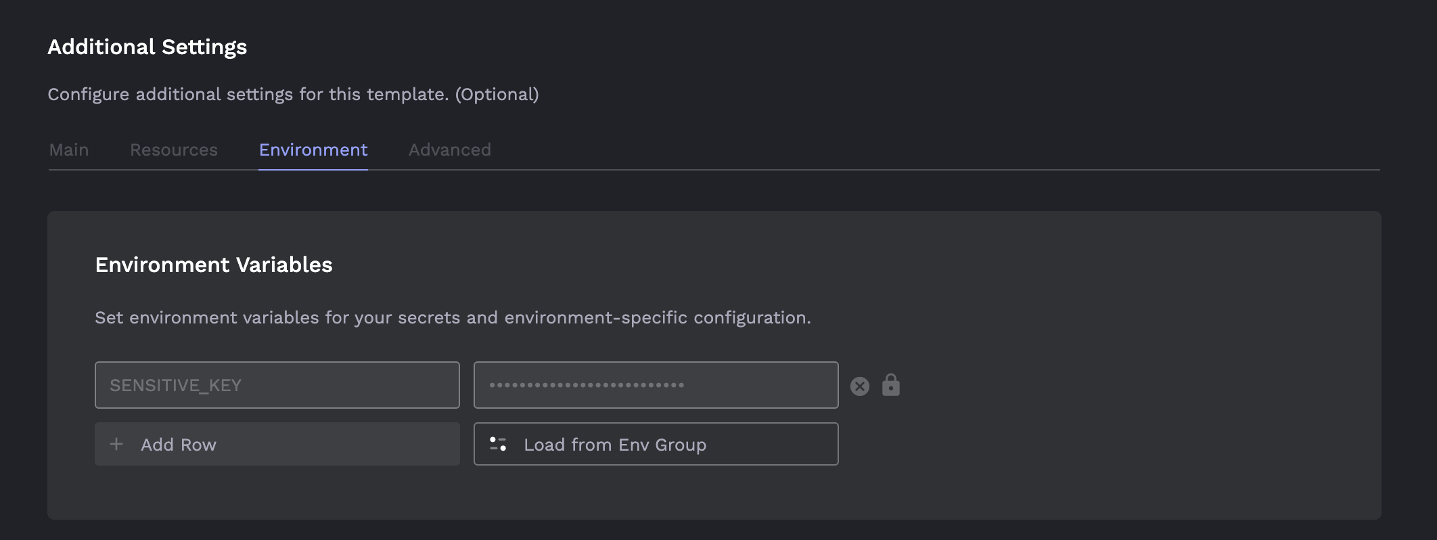Click the 'Set environment variables' description text
This screenshot has width=1437, height=540.
pos(453,317)
